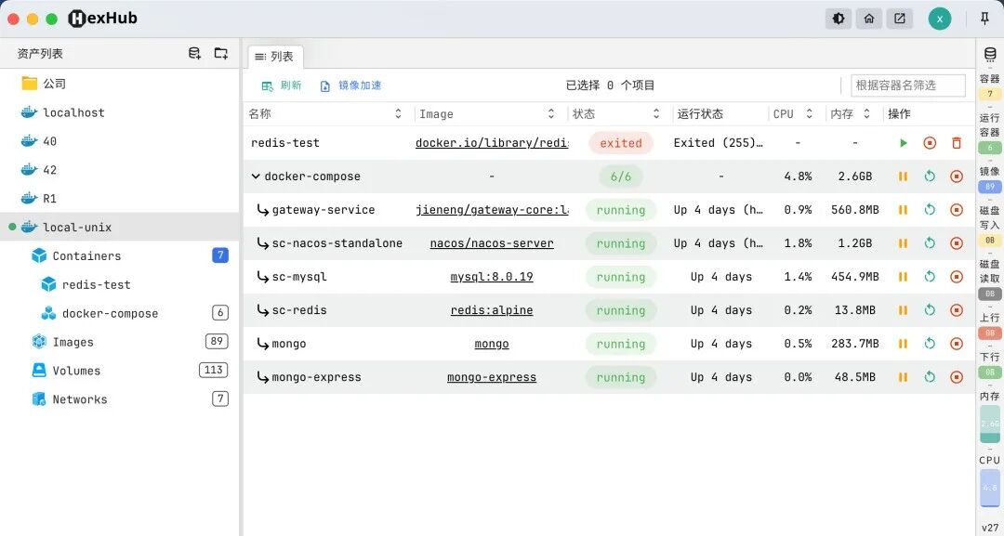Sort by the 状态 column
1004x536 pixels.
point(655,114)
